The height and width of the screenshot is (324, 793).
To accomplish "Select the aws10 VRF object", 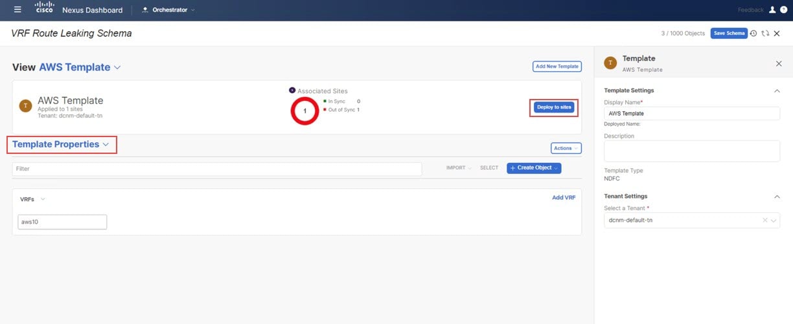I will (62, 222).
